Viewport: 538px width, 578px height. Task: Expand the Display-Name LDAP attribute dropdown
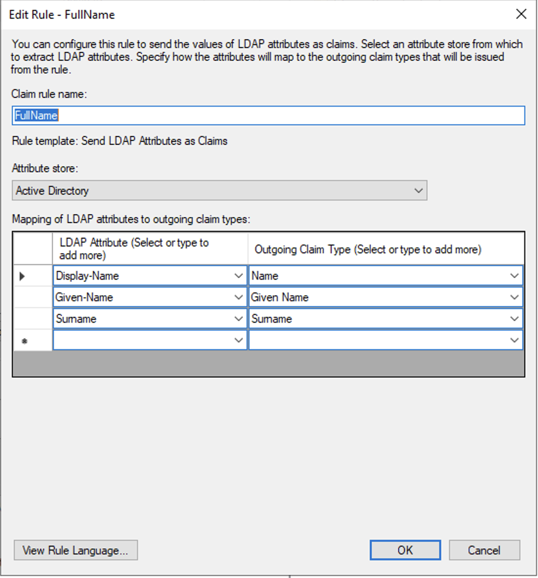[x=238, y=276]
